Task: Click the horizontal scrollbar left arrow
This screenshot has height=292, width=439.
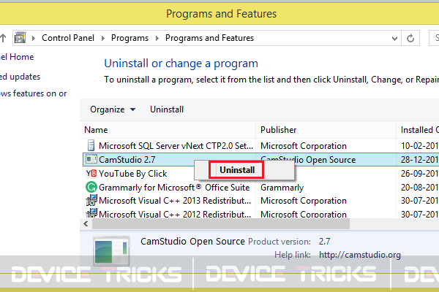Action: (86, 224)
